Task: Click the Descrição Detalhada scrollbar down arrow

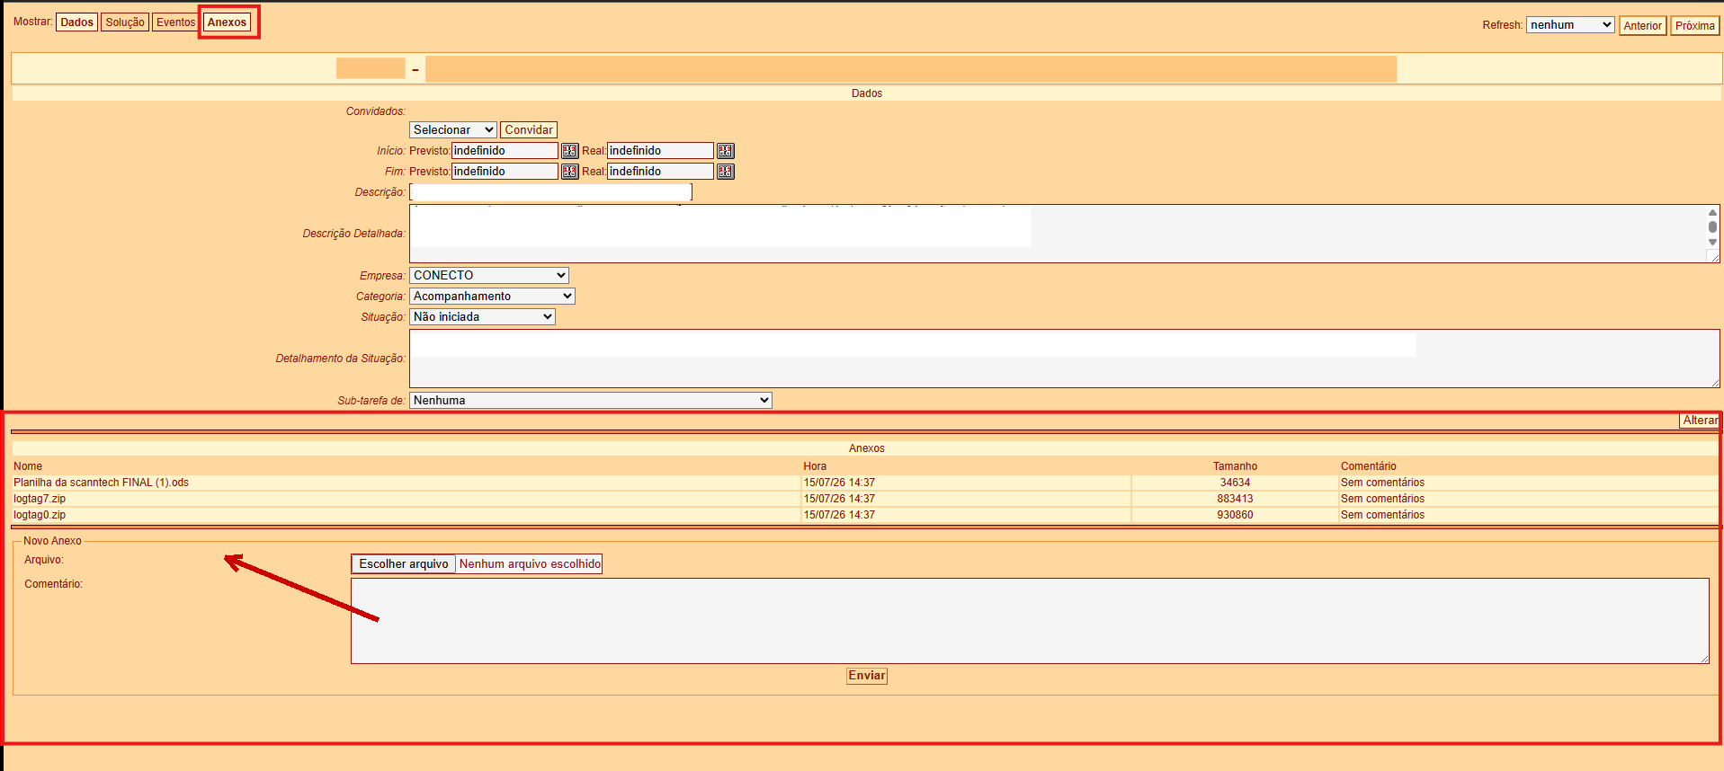Action: click(1712, 242)
